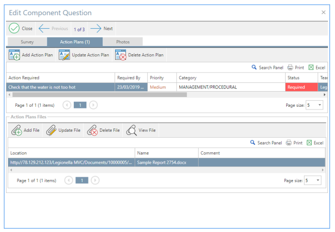Image resolution: width=335 pixels, height=232 pixels.
Task: Print the Action Plans Files grid
Action: pyautogui.click(x=294, y=143)
